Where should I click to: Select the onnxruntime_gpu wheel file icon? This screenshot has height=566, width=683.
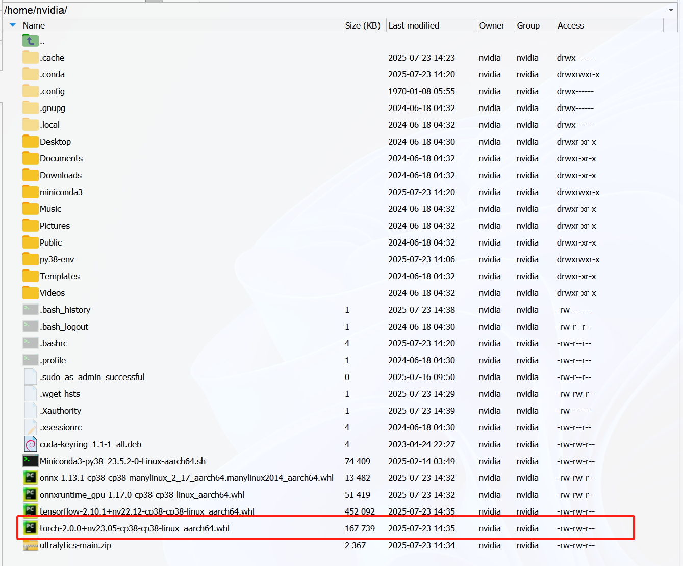(x=30, y=494)
